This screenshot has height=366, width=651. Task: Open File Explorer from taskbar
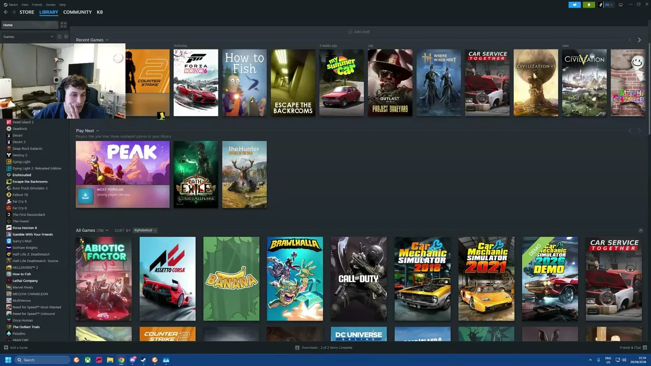[x=110, y=360]
